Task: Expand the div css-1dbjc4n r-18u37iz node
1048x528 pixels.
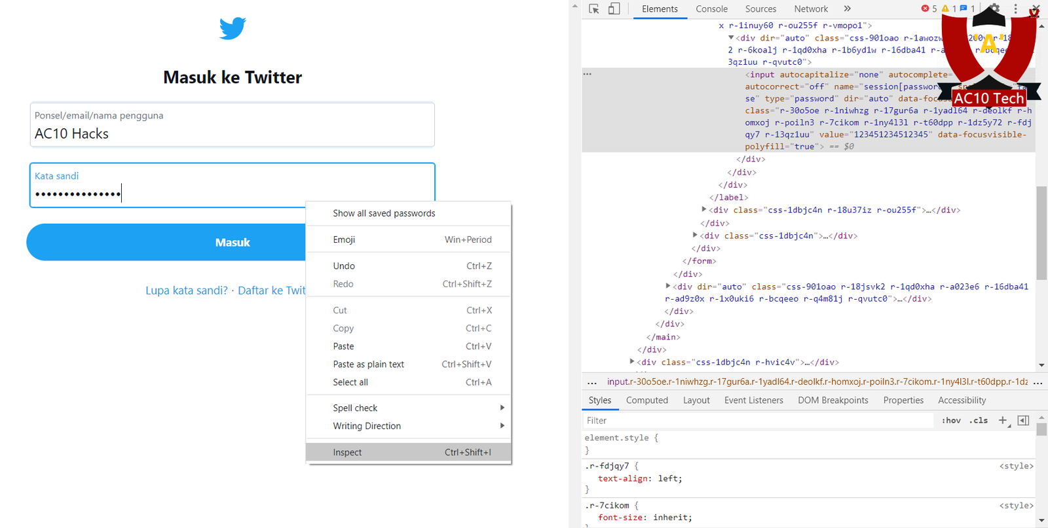Action: pos(704,210)
